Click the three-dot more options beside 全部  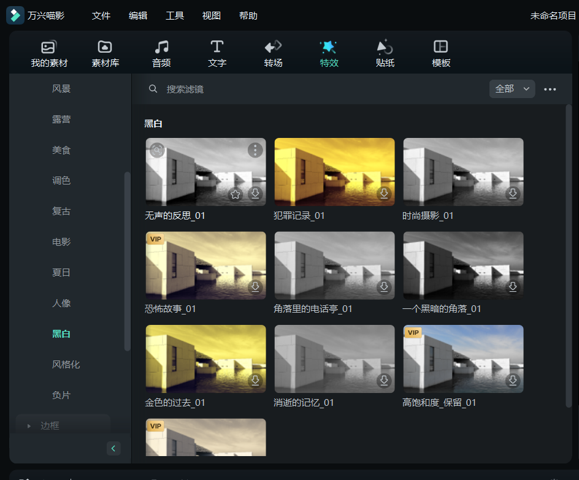[550, 90]
